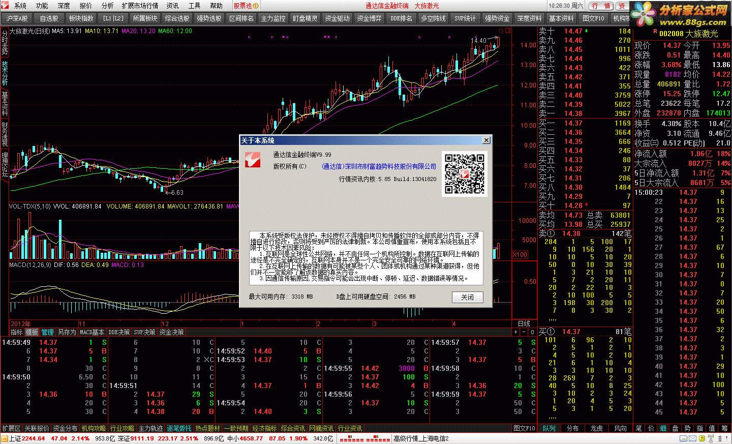The width and height of the screenshot is (732, 444).
Task: Apply the MACD基本 template
Action: tap(92, 332)
